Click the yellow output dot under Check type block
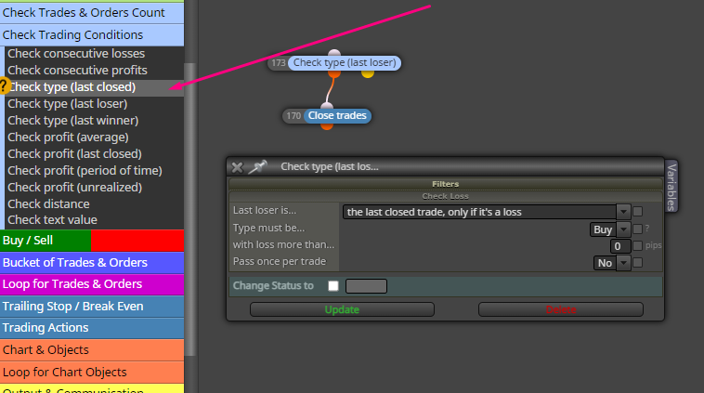The height and width of the screenshot is (393, 704). coord(368,73)
